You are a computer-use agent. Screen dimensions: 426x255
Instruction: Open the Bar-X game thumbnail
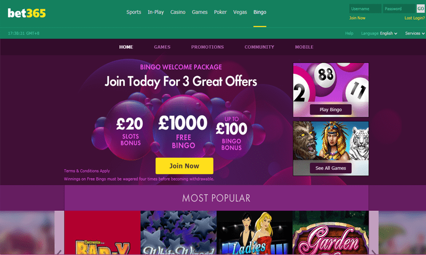coord(102,233)
